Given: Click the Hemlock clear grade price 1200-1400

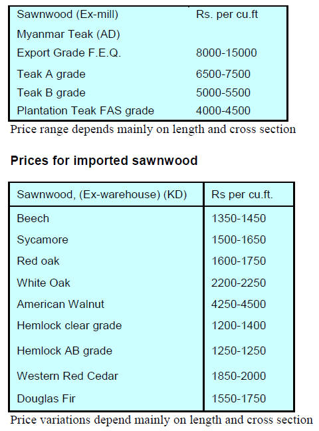Looking at the screenshot, I should pos(239,325).
